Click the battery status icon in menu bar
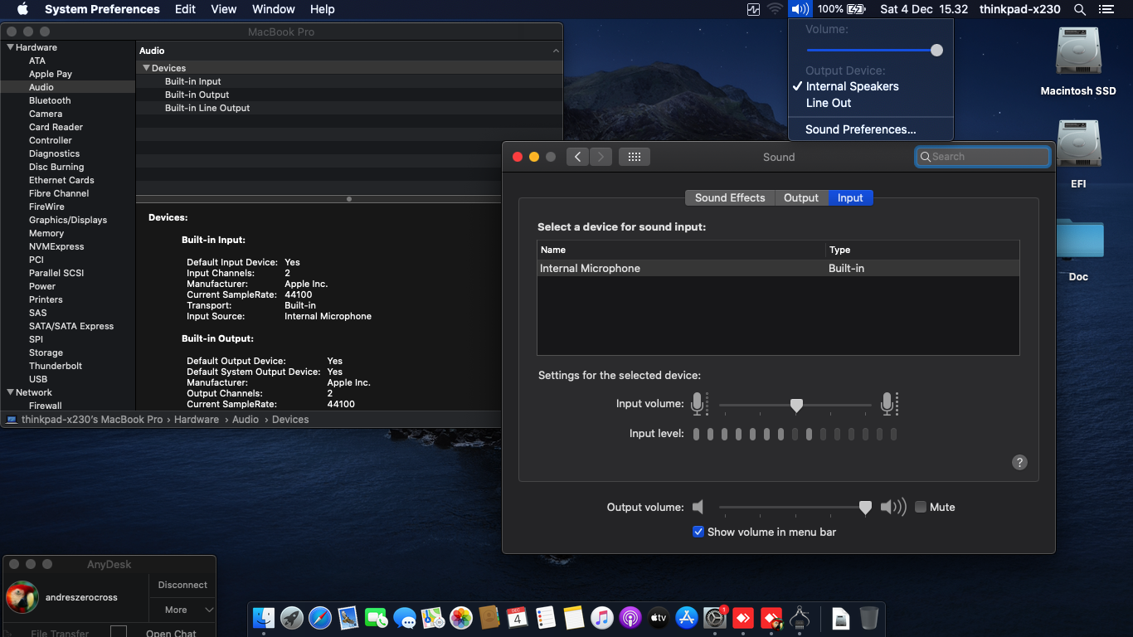This screenshot has height=637, width=1133. pos(856,9)
